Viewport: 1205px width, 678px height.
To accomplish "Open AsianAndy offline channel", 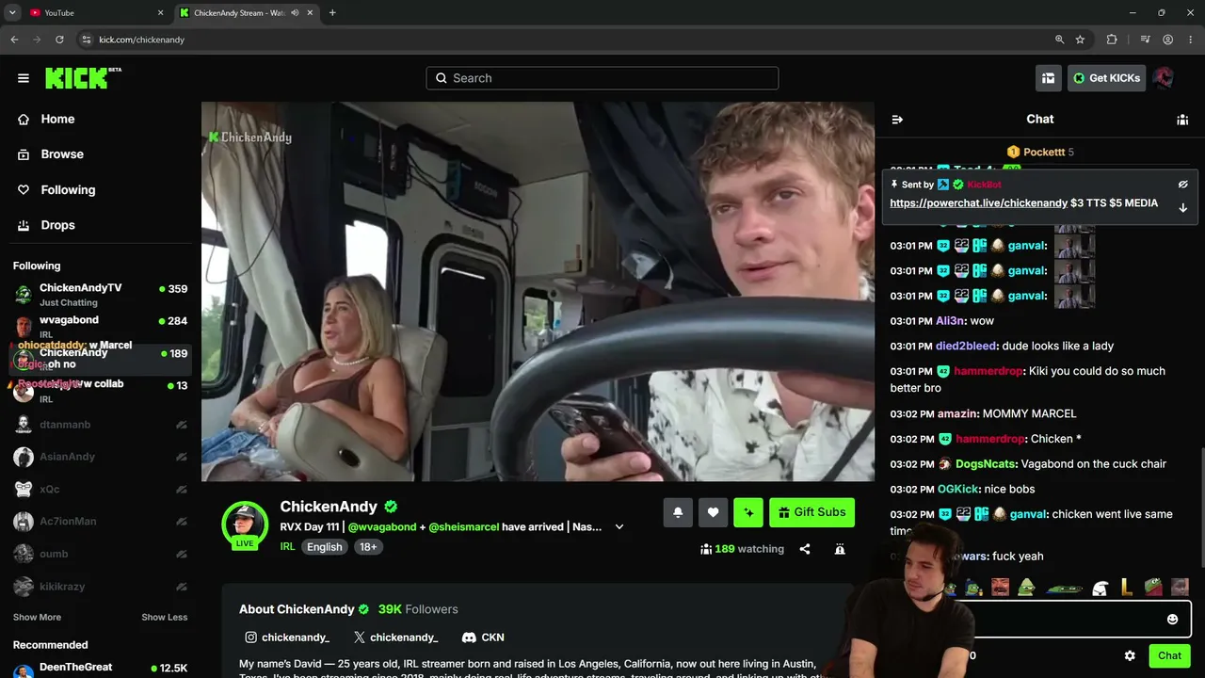I will click(x=100, y=457).
